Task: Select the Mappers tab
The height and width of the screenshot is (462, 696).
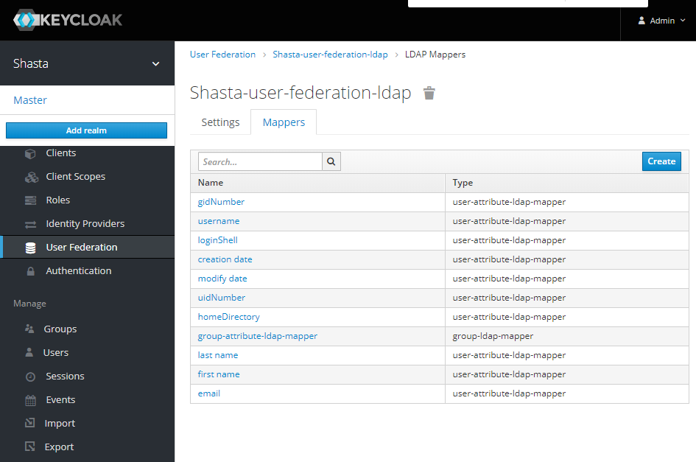Action: (284, 122)
